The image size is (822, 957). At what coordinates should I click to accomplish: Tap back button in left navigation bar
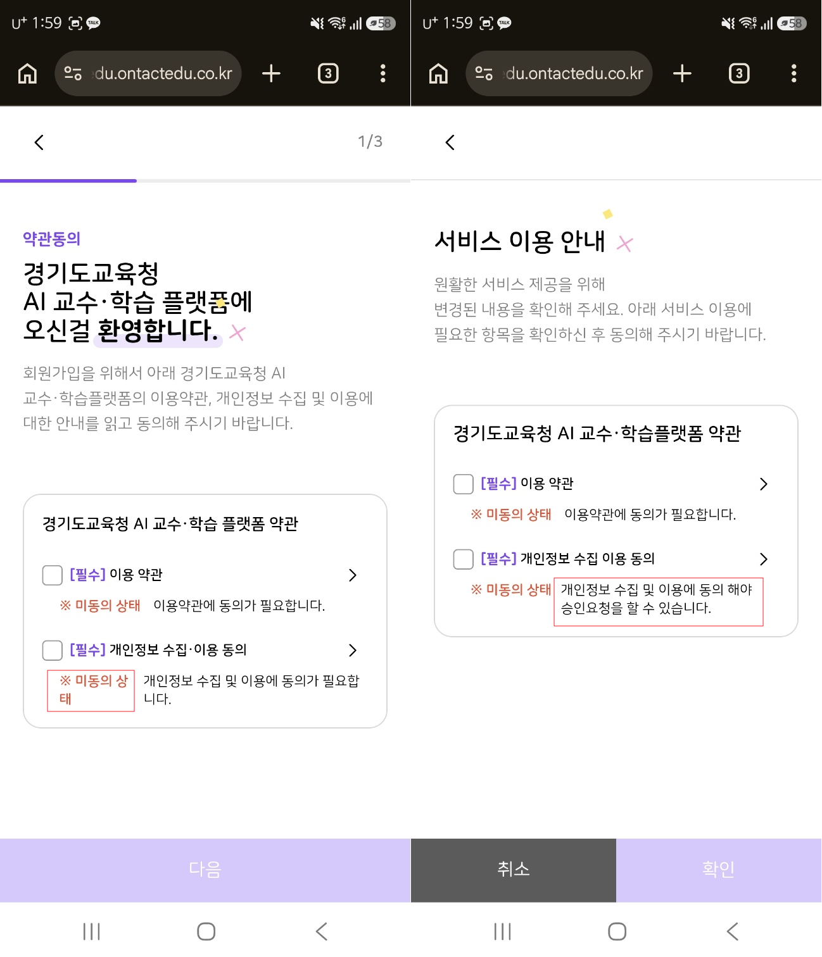pyautogui.click(x=321, y=932)
